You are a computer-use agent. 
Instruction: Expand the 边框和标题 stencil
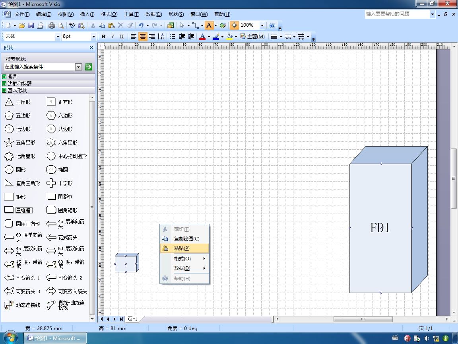point(48,84)
